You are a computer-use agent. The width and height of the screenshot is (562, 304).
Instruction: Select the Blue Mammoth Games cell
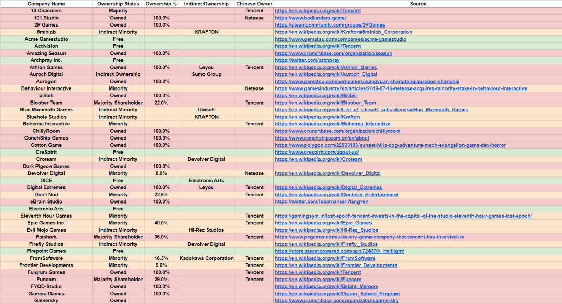pos(46,110)
